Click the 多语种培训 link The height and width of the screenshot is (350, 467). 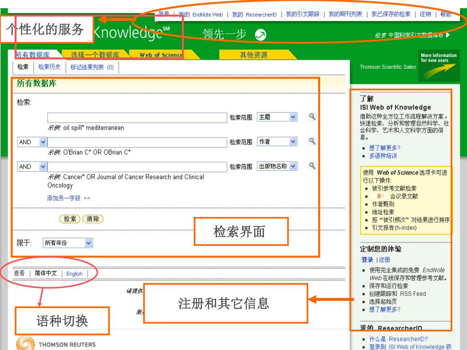(383, 156)
